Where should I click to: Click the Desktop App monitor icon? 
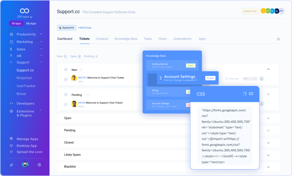[11, 146]
